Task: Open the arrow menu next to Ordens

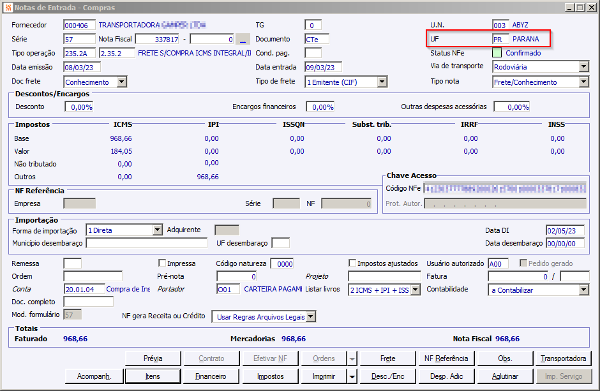Action: pyautogui.click(x=352, y=358)
